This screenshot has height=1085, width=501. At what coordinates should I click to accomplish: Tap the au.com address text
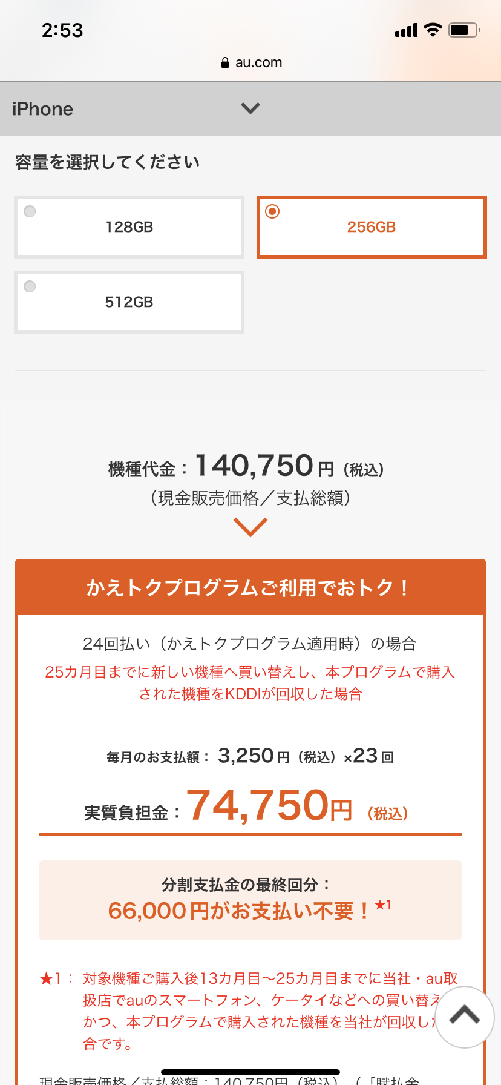[x=258, y=62]
